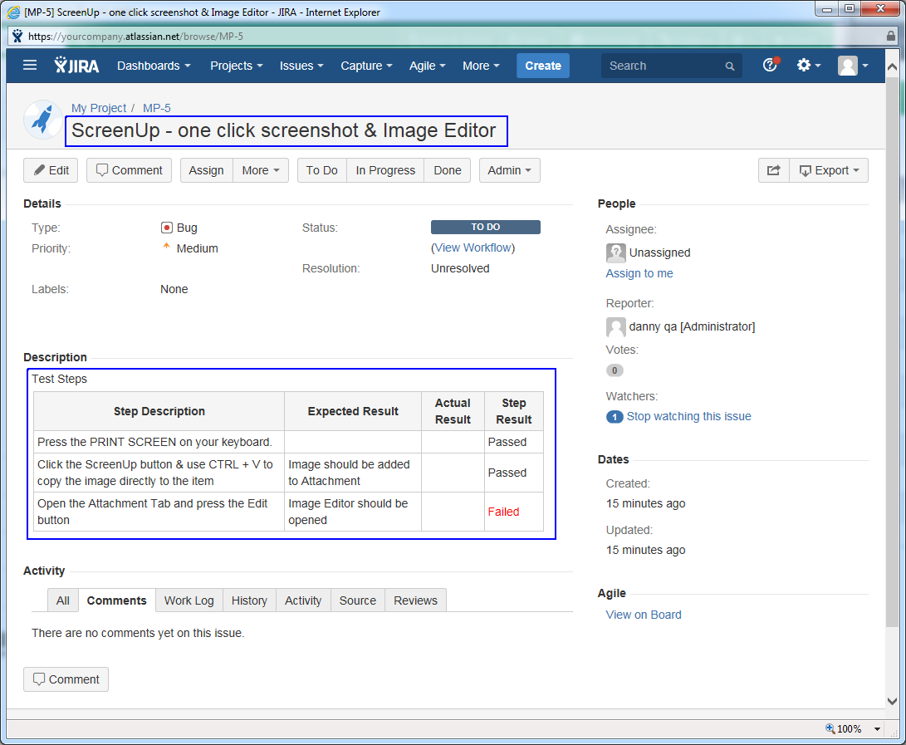This screenshot has height=745, width=906.
Task: Transition issue to To Do
Action: pos(322,170)
